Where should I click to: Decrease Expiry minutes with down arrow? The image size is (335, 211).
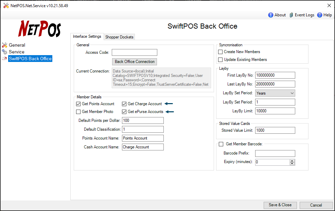292,164
